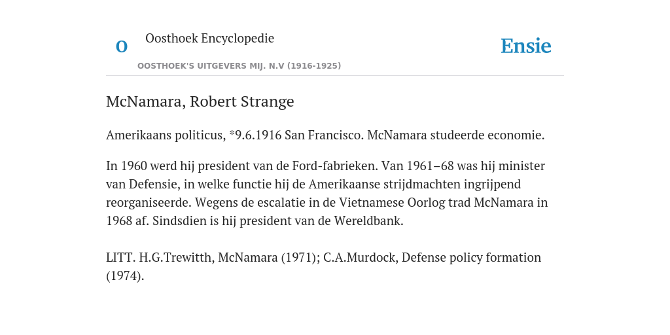The height and width of the screenshot is (335, 670).
Task: Click the author name H.G.Trewitth
Action: pos(177,258)
